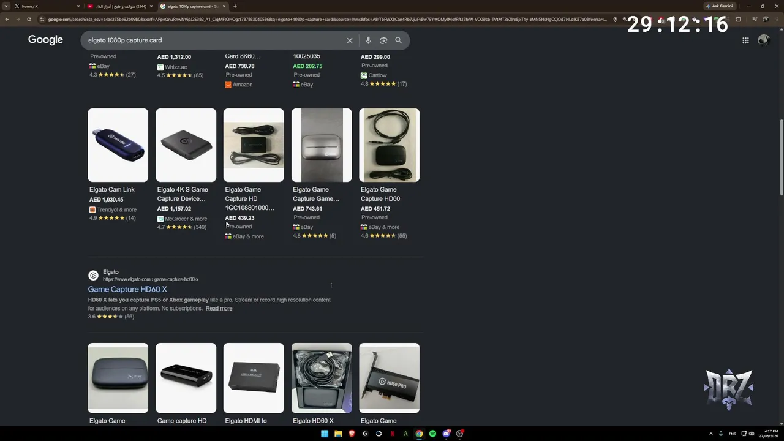Click the Game capture HD product image
Screen dimensions: 784x441
[186, 378]
